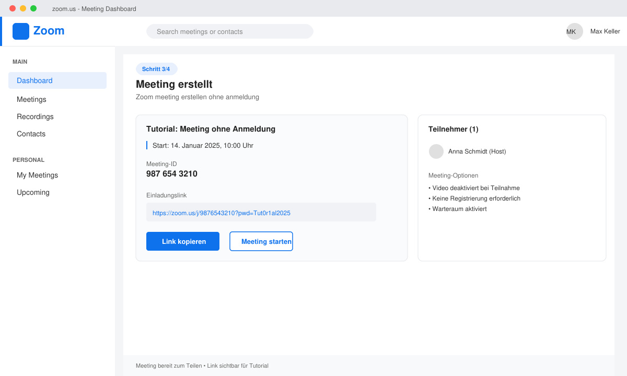Focus the Search meetings or contacts field
Screen dimensions: 627x376
click(230, 31)
